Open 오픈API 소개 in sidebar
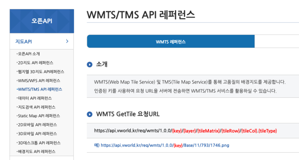Image resolution: width=299 pixels, height=160 pixels. (x=29, y=54)
